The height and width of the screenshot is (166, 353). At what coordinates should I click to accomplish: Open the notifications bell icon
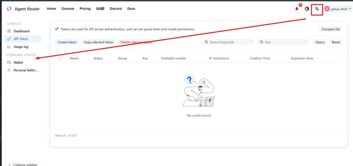click(297, 9)
